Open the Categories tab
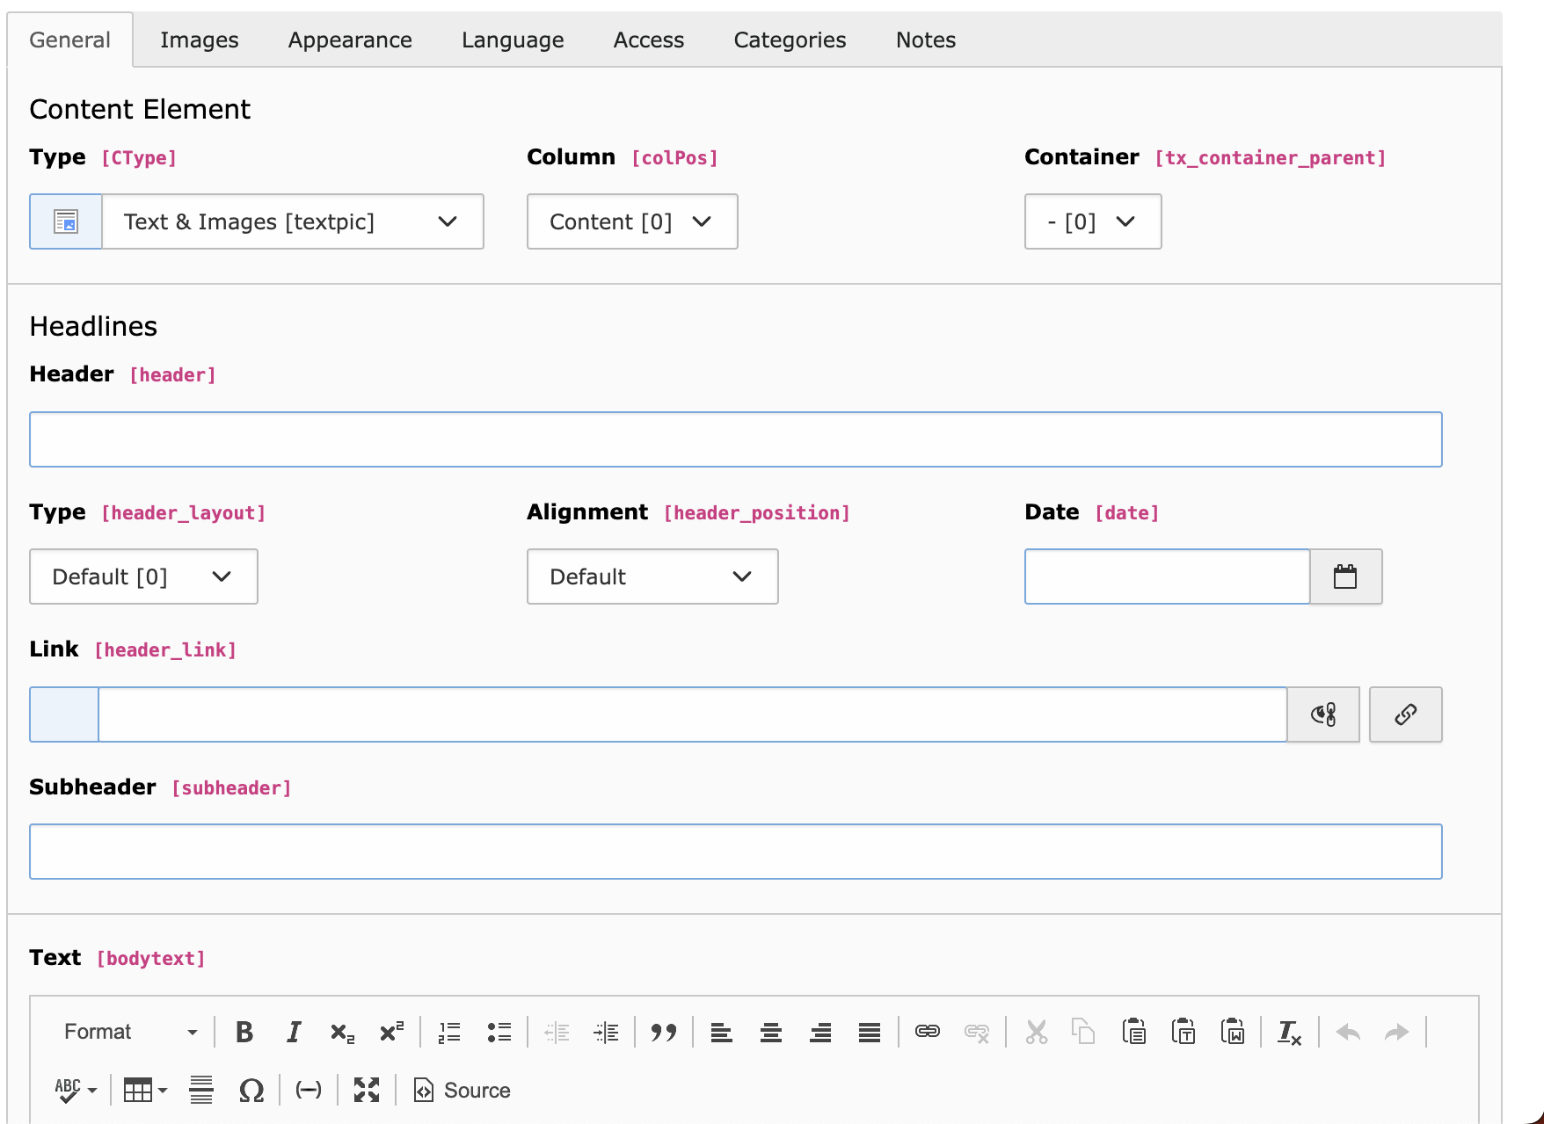The width and height of the screenshot is (1544, 1124). click(790, 40)
